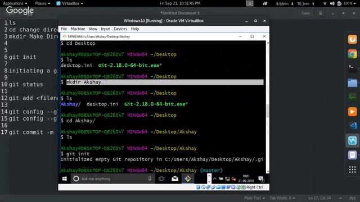Open the Applications menu
The width and height of the screenshot is (360, 202).
pyautogui.click(x=15, y=3)
